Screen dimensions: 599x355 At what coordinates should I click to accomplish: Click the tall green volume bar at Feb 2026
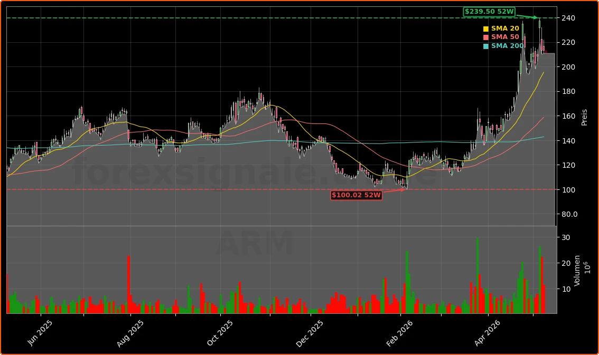point(407,282)
